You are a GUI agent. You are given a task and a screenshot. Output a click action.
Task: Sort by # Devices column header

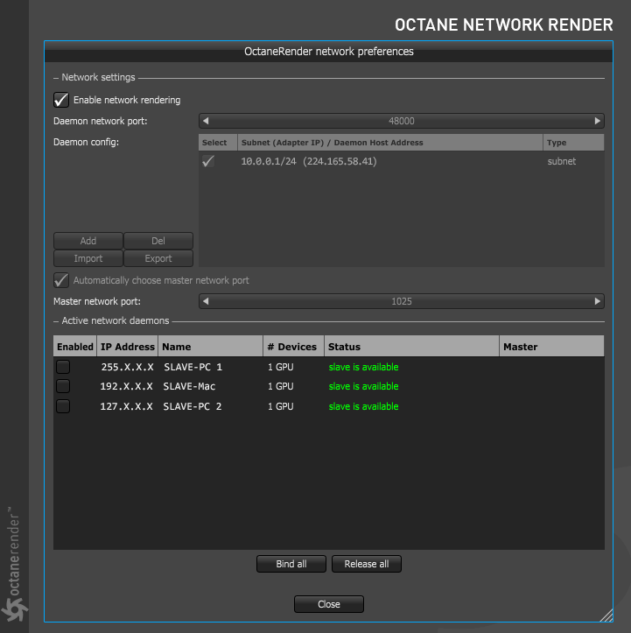294,347
